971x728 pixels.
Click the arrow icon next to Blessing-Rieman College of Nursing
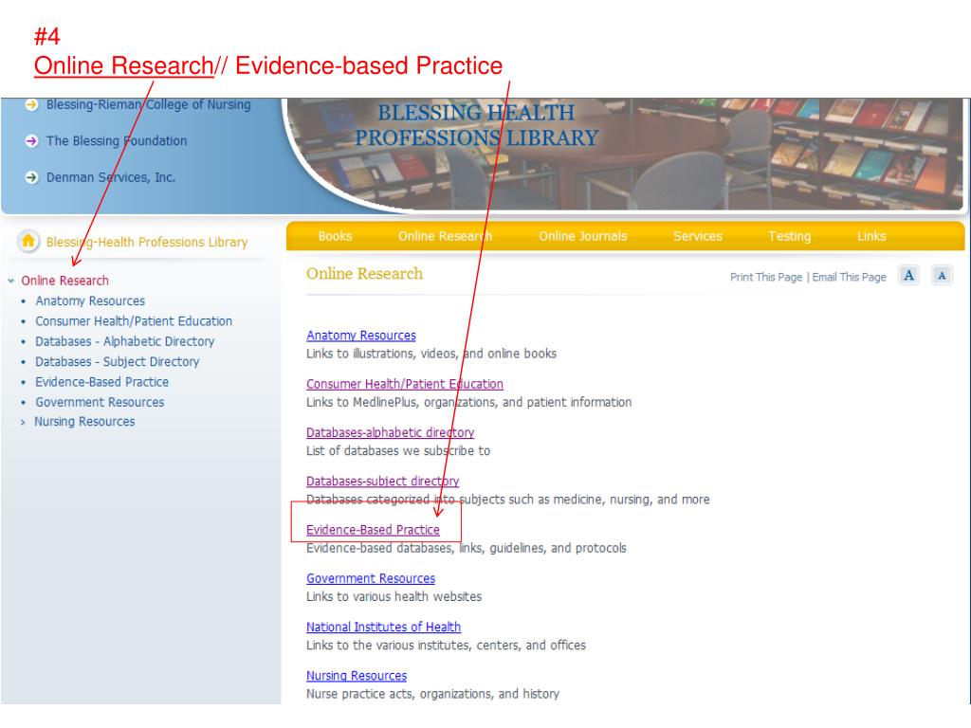[31, 104]
